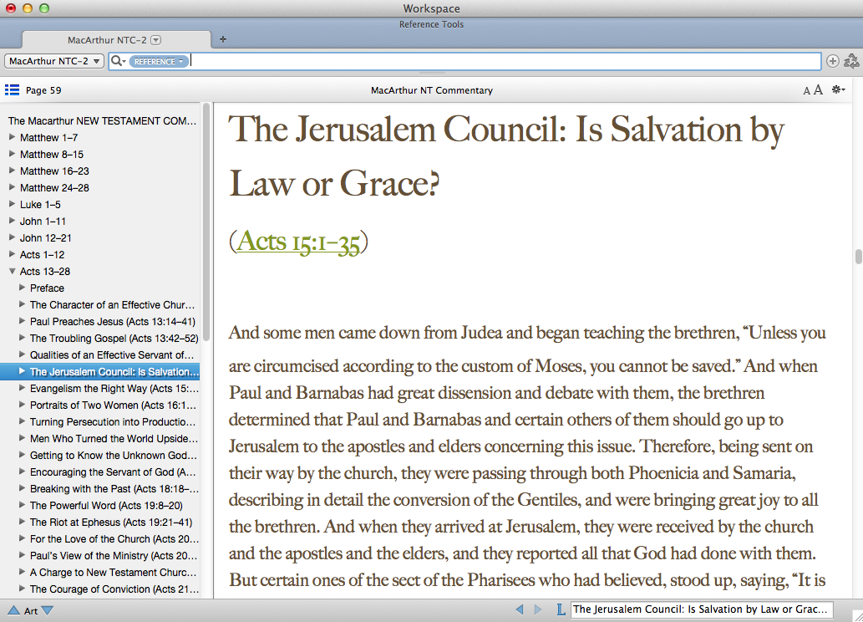Click the commentary pane scrollbar thumb
863x622 pixels.
(x=858, y=257)
